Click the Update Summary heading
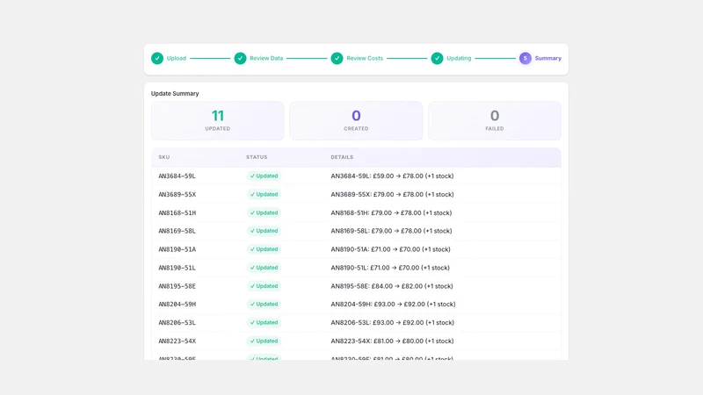 [x=175, y=94]
